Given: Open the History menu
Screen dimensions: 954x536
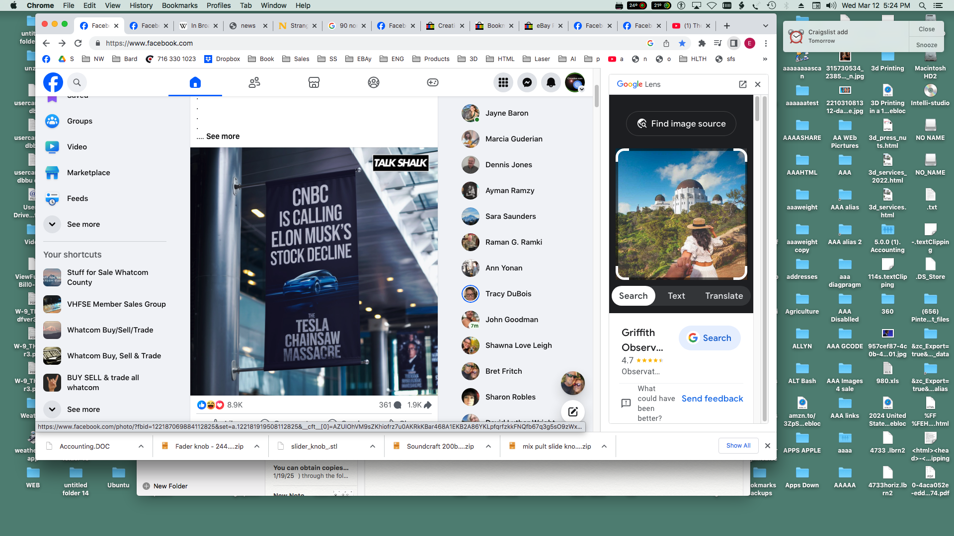Looking at the screenshot, I should [141, 5].
